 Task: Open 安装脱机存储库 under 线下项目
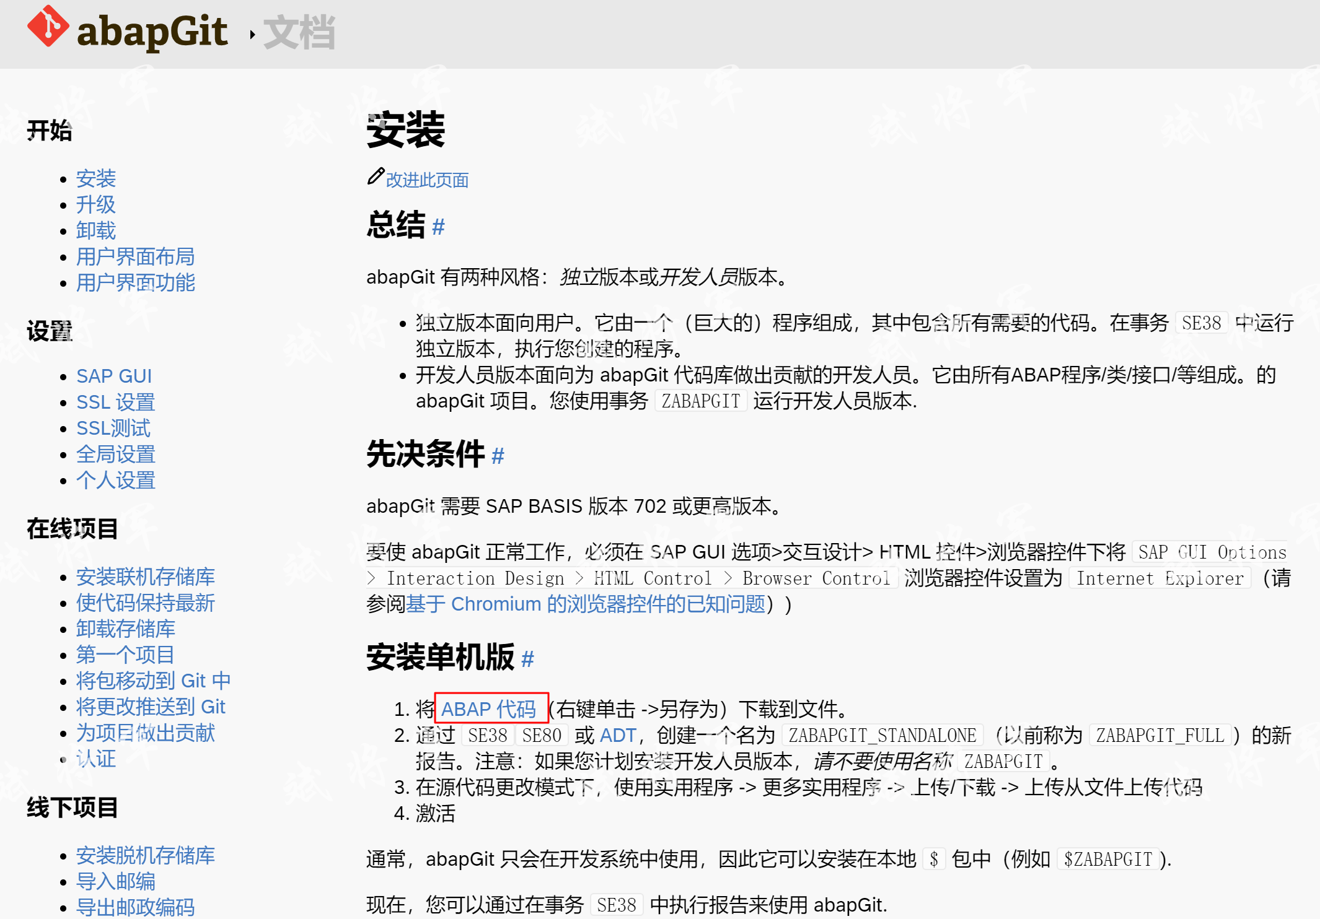point(145,855)
